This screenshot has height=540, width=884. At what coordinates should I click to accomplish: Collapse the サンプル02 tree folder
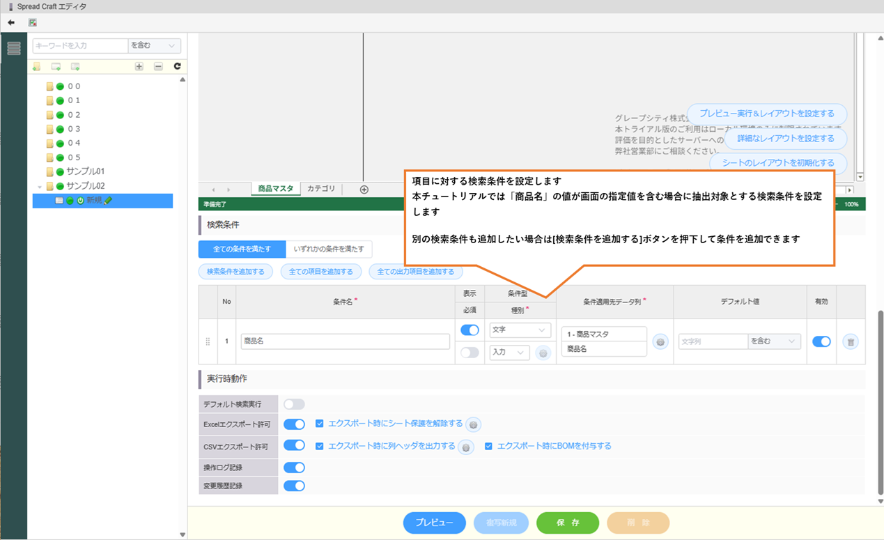40,186
